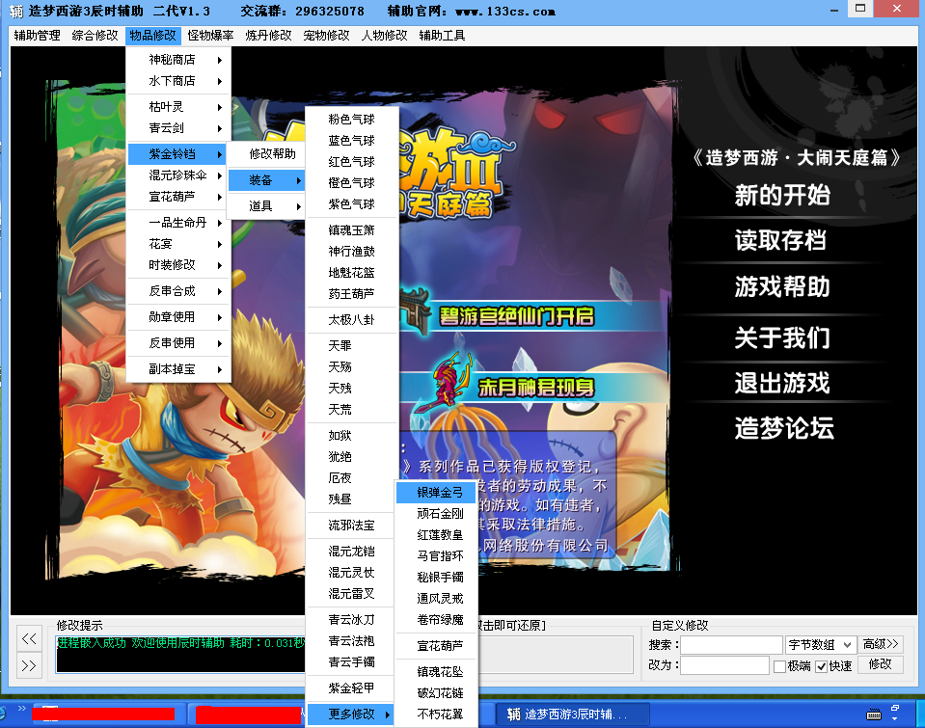Viewport: 925px width, 728px height.
Task: Select 镇魂花坠 in more-modify list
Action: coord(436,672)
